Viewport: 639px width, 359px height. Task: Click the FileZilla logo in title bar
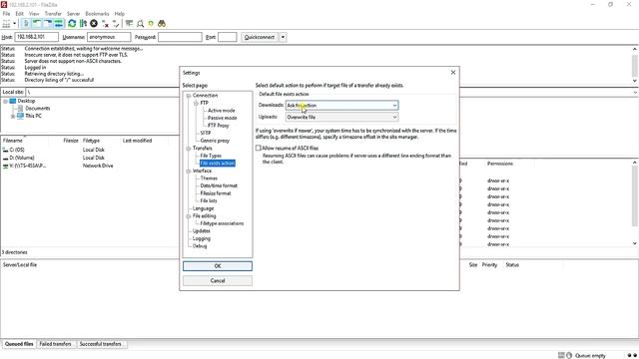4,4
